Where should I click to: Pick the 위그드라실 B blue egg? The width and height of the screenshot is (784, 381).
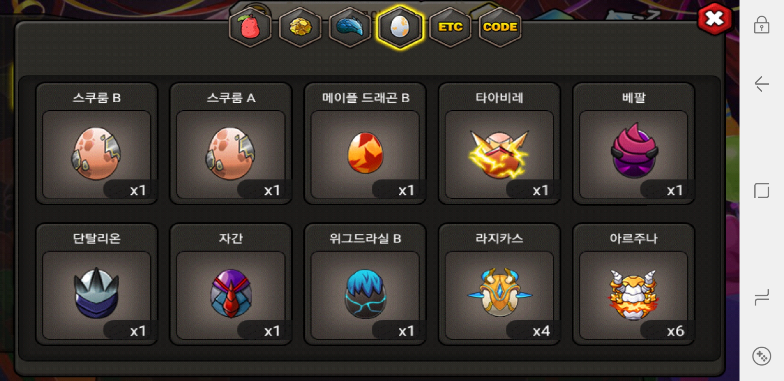click(x=365, y=284)
